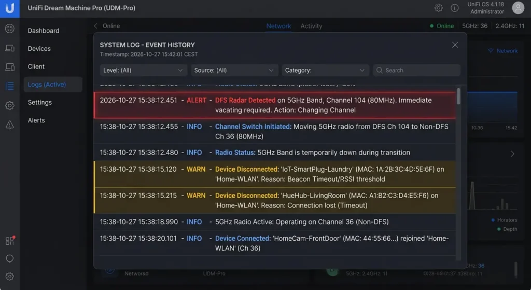
Task: Open the apps grid icon with red dot
Action: click(x=10, y=241)
